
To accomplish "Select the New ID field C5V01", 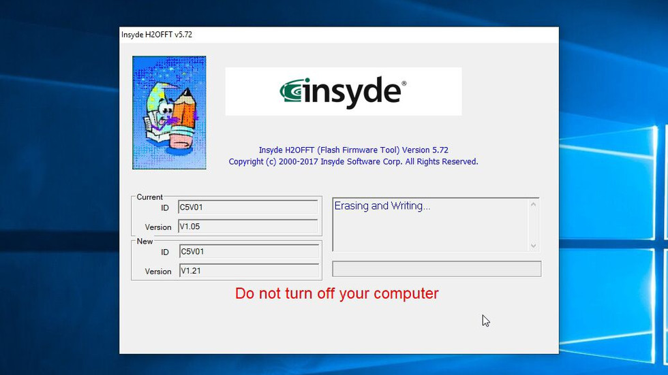I will click(249, 251).
